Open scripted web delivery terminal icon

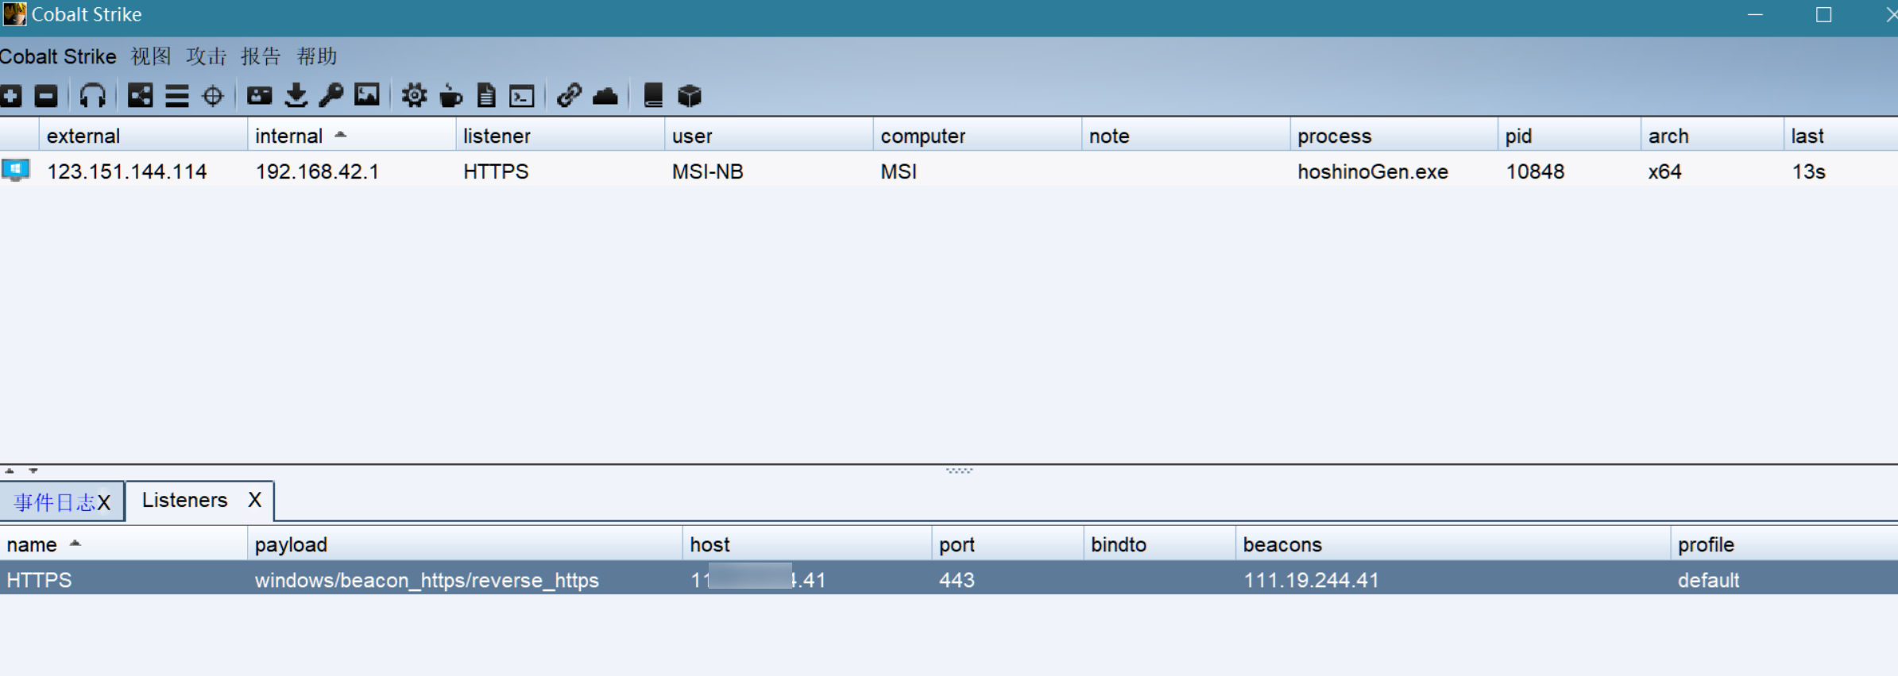point(522,97)
